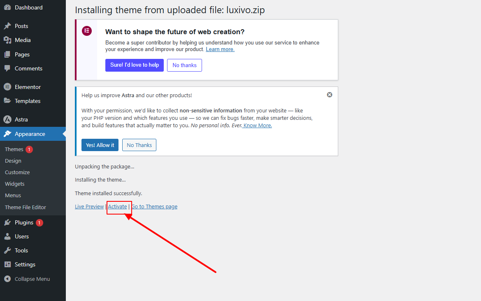Dismiss the Astra notice with X icon

click(x=330, y=95)
